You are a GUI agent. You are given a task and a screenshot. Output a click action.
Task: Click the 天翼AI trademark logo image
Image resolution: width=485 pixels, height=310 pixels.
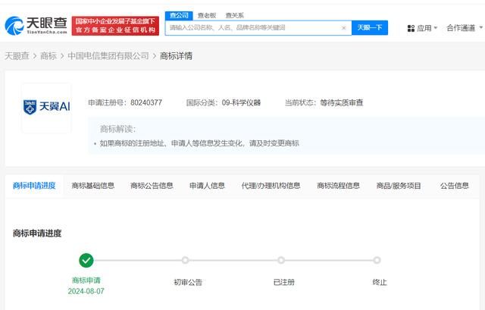point(46,108)
